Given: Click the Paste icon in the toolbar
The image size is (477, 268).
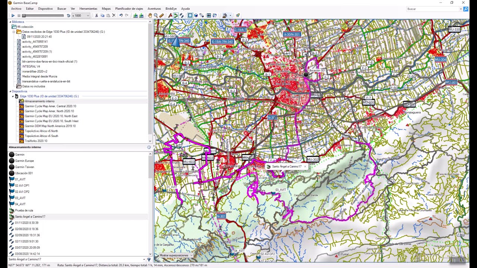Looking at the screenshot, I should pos(108,16).
